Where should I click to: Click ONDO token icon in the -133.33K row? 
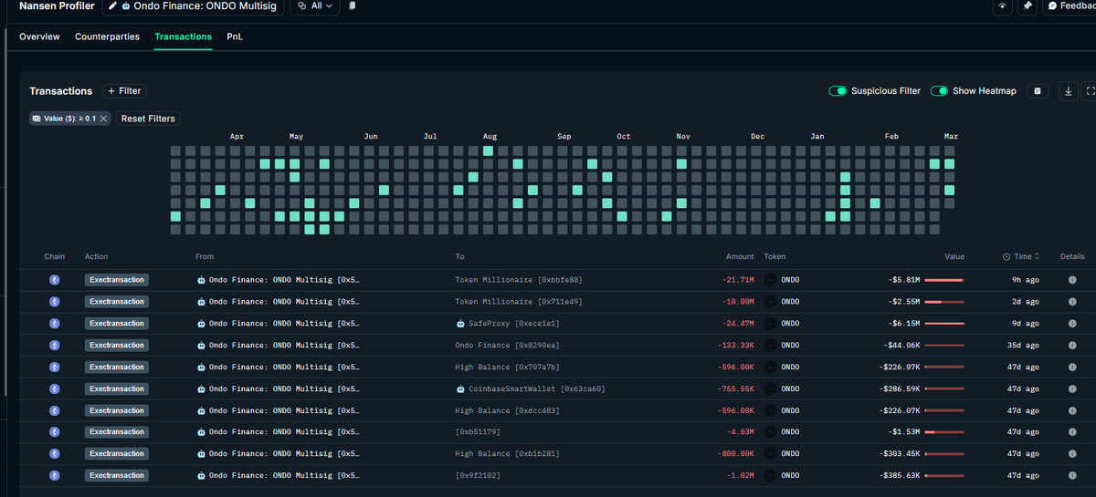770,346
